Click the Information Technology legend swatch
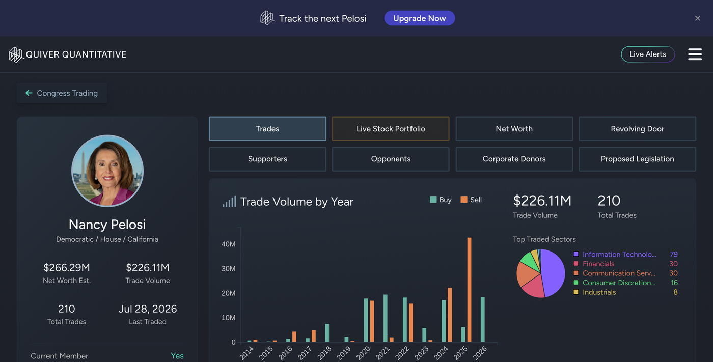This screenshot has height=362, width=713. point(576,254)
